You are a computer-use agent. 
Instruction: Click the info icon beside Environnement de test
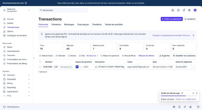pyautogui.click(x=26, y=3)
